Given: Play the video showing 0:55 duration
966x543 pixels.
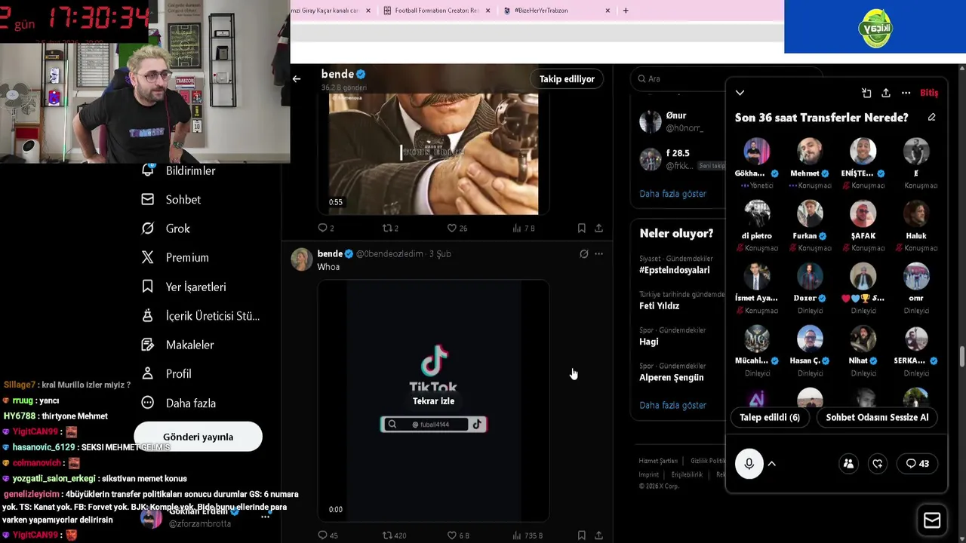Looking at the screenshot, I should pyautogui.click(x=433, y=154).
